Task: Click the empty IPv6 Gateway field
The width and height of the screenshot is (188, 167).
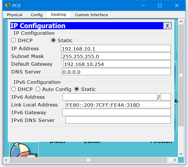Action: point(117,112)
